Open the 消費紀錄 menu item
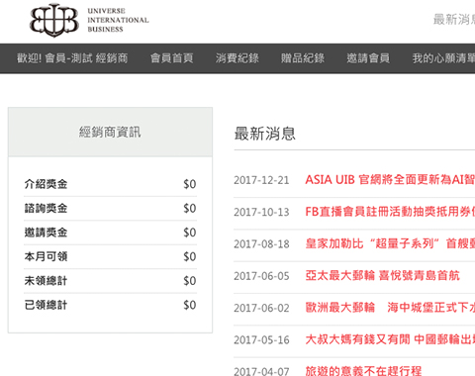Image resolution: width=475 pixels, height=376 pixels. 237,58
